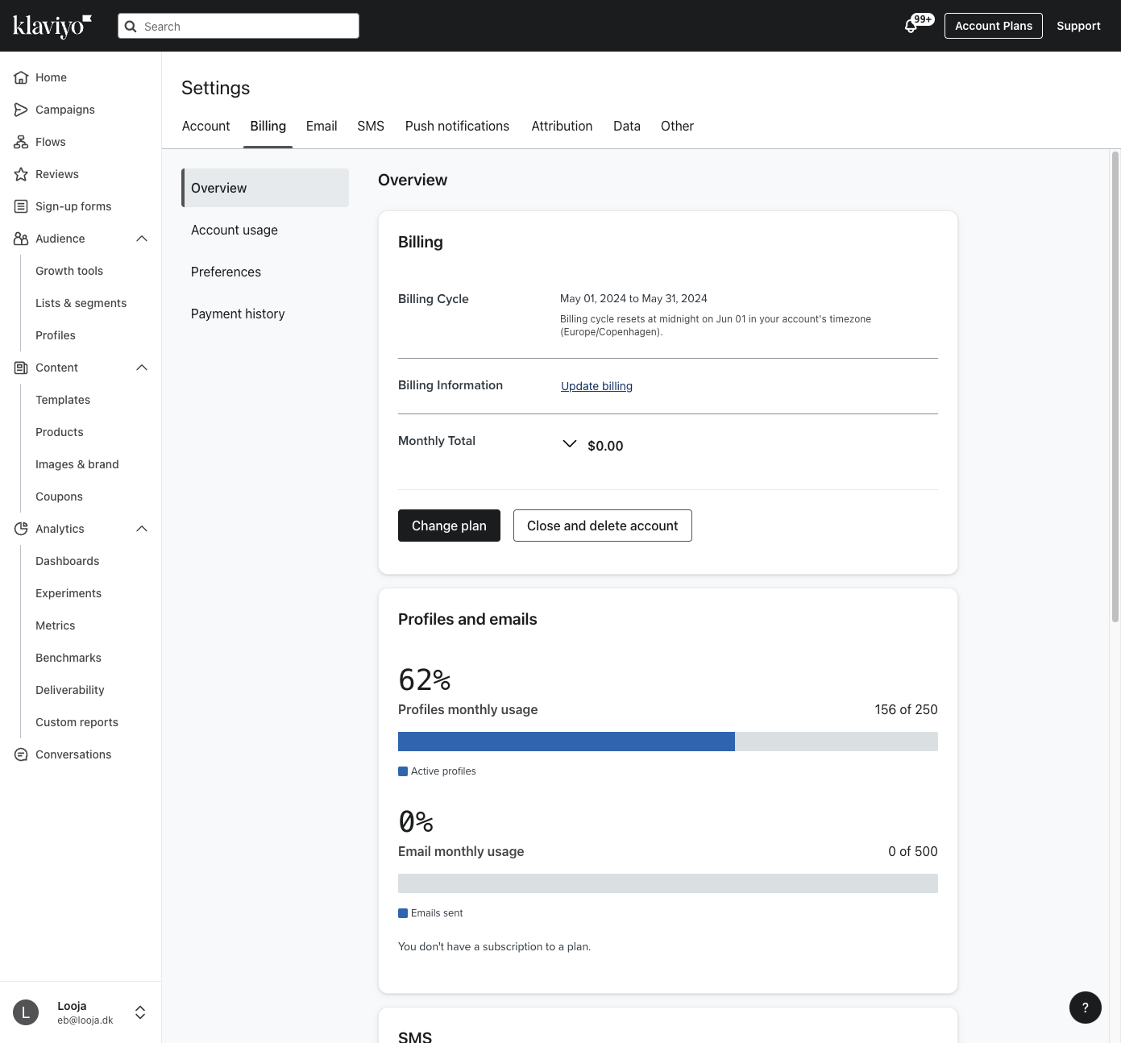
Task: Click the Home house icon
Action: (x=21, y=77)
